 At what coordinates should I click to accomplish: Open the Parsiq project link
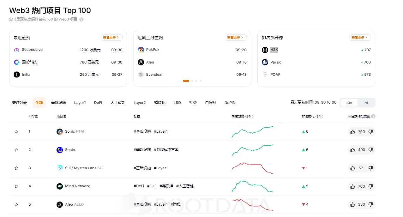[x=275, y=62]
